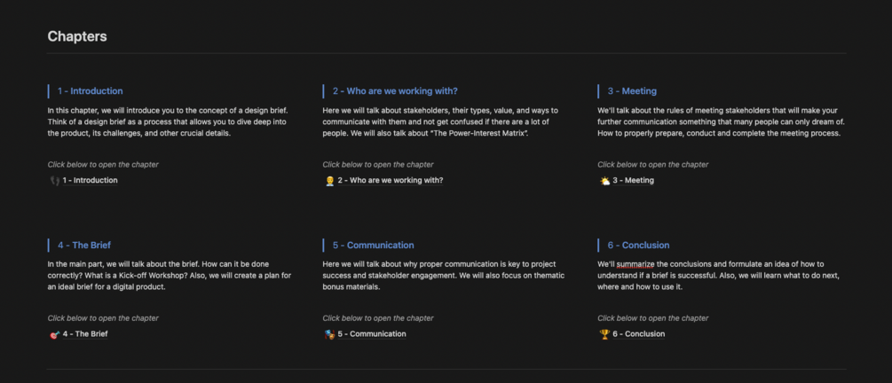The height and width of the screenshot is (383, 892).
Task: Click the blue '3 - Meeting' heading
Action: coord(632,91)
